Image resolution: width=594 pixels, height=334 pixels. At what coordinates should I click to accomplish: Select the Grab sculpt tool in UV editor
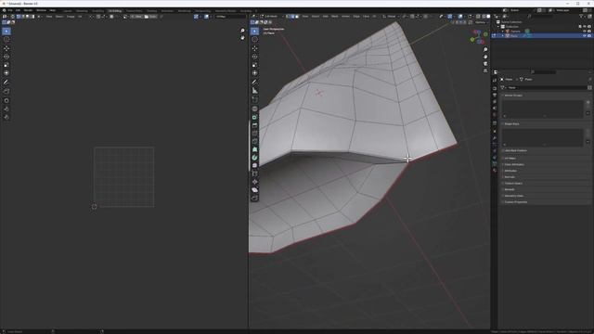click(x=6, y=100)
